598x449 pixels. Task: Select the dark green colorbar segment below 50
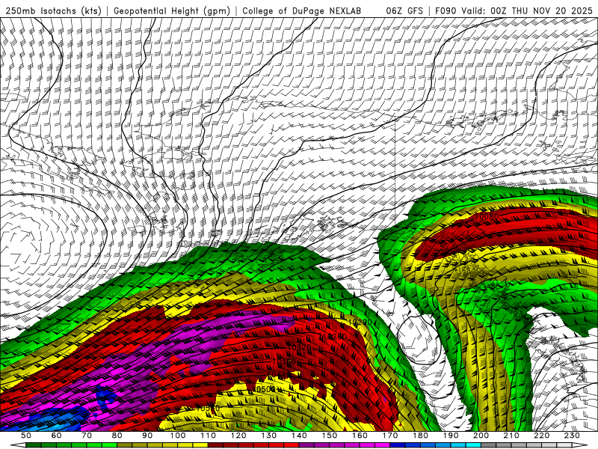(34, 445)
